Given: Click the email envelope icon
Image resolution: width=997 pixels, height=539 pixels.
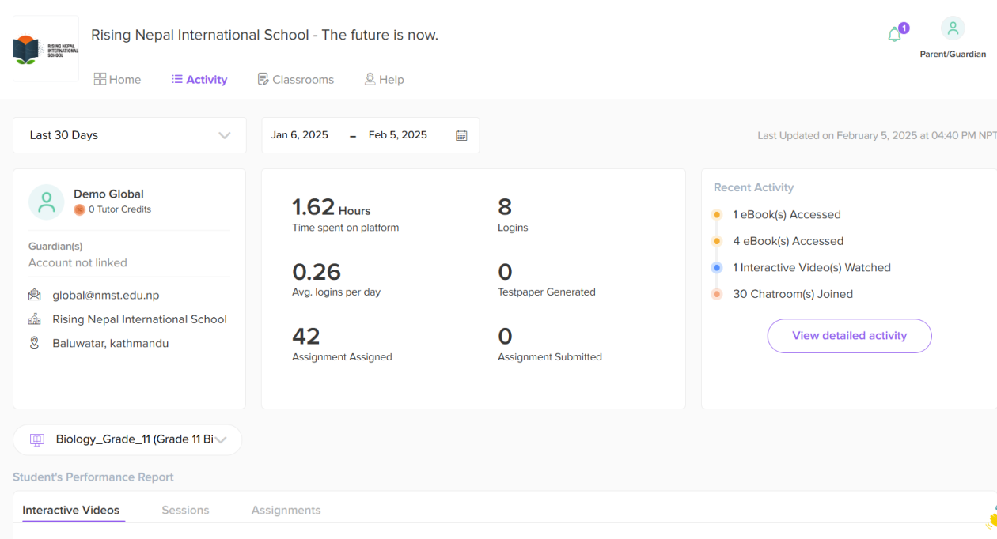Looking at the screenshot, I should click(x=35, y=295).
